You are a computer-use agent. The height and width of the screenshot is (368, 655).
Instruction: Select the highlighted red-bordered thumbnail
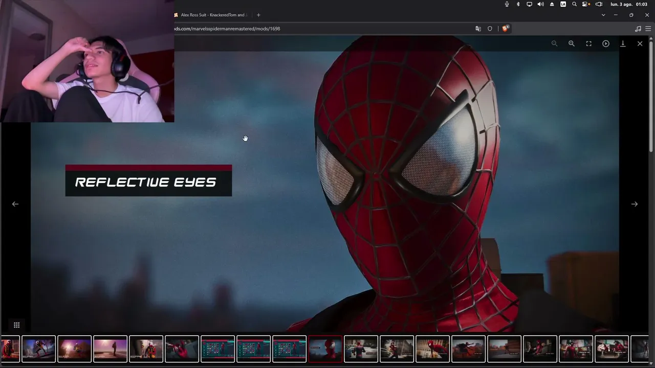pos(325,349)
